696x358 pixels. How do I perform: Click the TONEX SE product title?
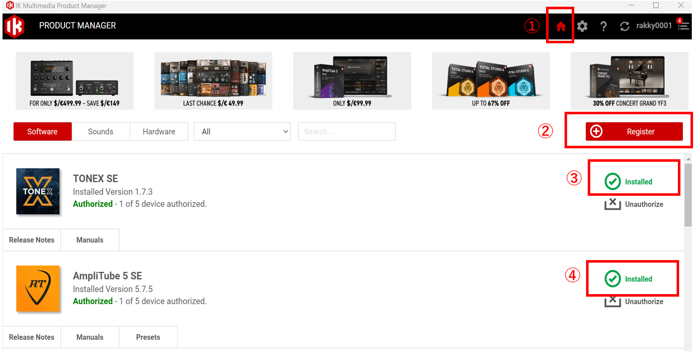tap(95, 179)
